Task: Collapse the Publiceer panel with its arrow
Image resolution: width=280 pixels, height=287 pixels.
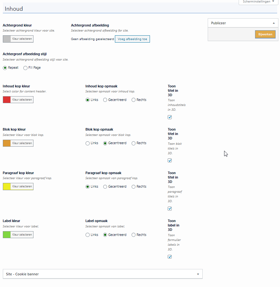Action: pyautogui.click(x=274, y=23)
